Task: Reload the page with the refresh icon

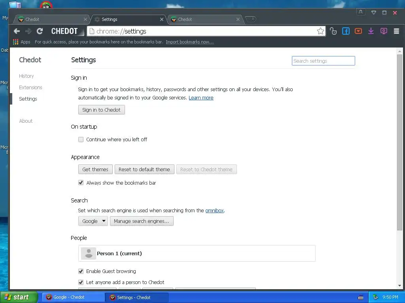Action: (40, 31)
